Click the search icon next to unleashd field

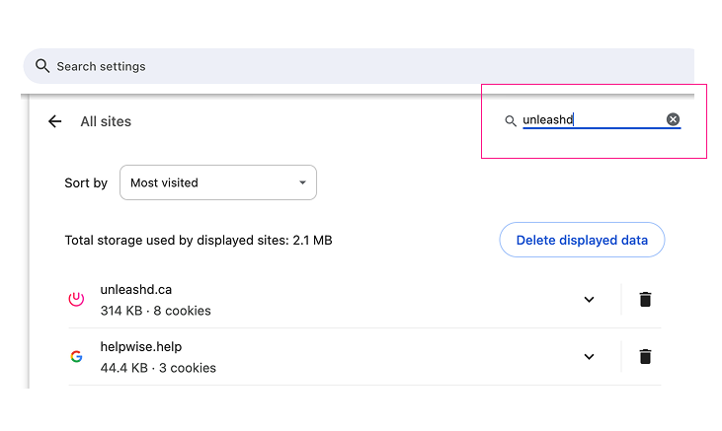[511, 120]
